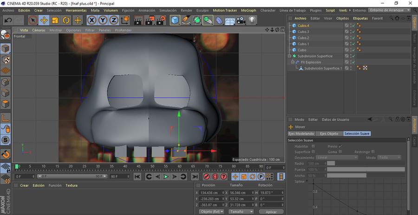Add a camera object
The width and height of the screenshot is (418, 215).
pos(241,20)
